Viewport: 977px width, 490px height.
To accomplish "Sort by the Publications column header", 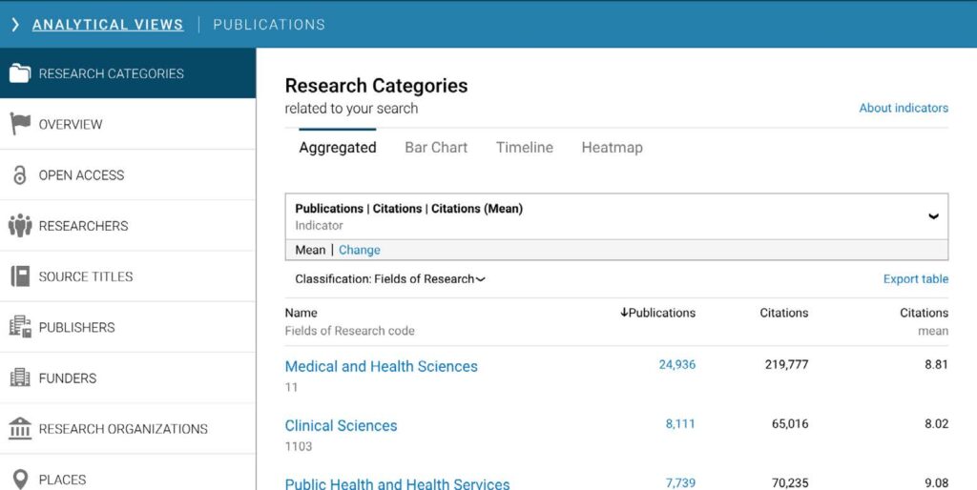I will point(658,313).
